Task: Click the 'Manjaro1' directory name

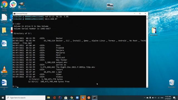Action: (60, 53)
